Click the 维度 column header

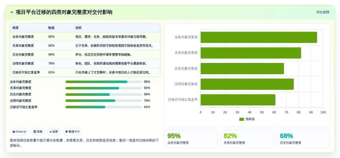pos(16,28)
